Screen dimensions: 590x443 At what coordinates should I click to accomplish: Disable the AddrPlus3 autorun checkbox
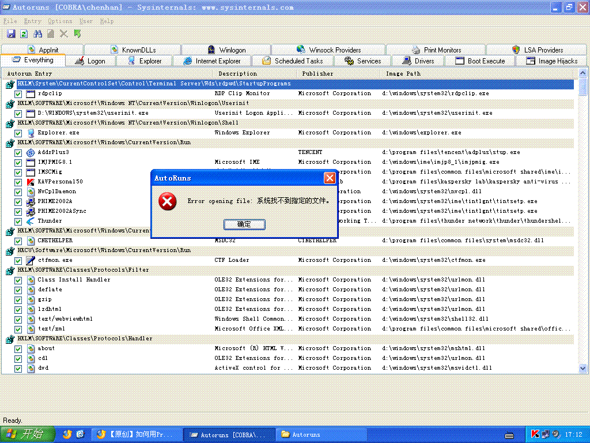[18, 152]
